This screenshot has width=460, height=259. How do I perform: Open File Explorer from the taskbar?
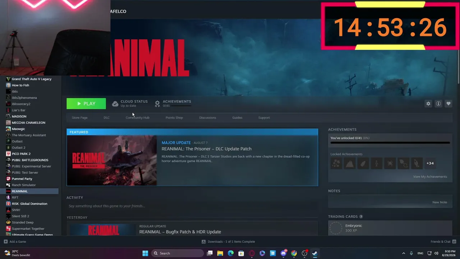point(220,253)
